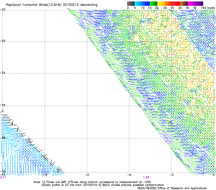Click the '-12' longitude axis label
Image resolution: width=216 pixels, height=190 pixels.
(x=45, y=175)
